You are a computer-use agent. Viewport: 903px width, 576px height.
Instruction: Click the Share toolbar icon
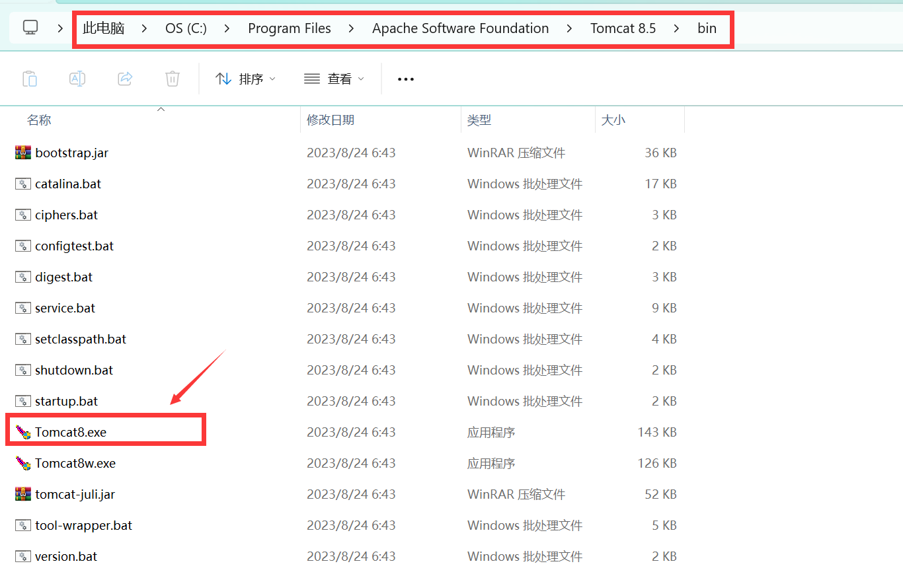(125, 79)
